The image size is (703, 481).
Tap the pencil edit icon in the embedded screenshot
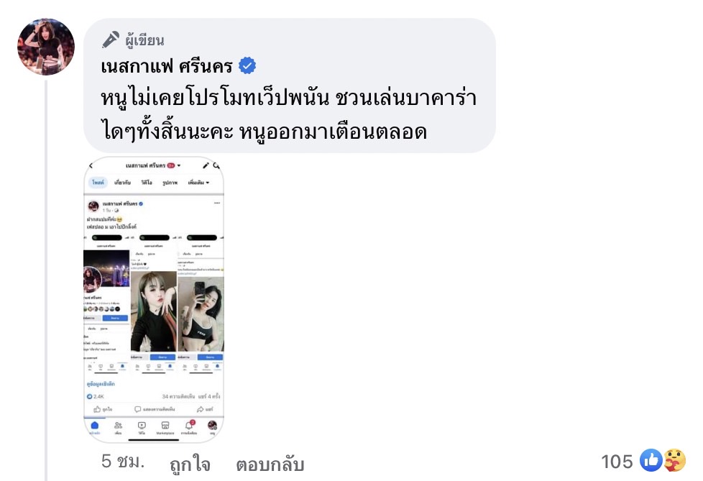[x=206, y=165]
